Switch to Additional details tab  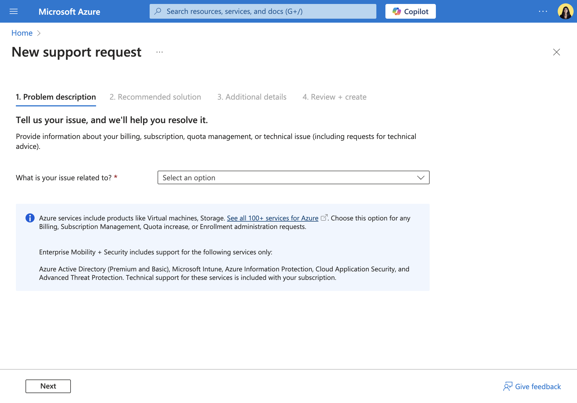tap(252, 97)
